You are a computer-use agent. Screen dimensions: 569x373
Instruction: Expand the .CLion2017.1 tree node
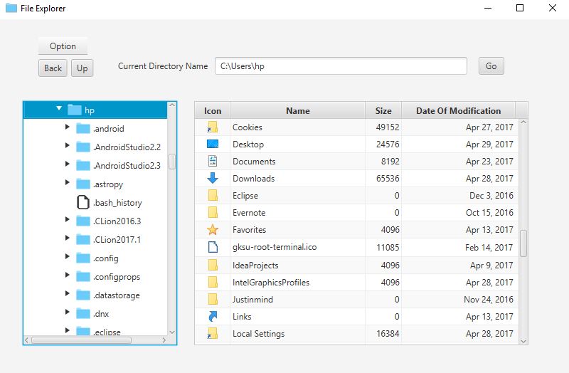tap(67, 238)
